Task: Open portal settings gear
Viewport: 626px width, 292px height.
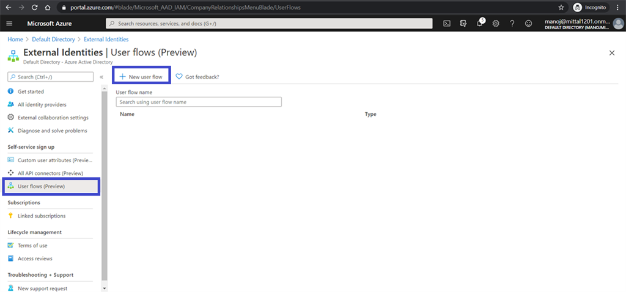Action: [x=496, y=24]
